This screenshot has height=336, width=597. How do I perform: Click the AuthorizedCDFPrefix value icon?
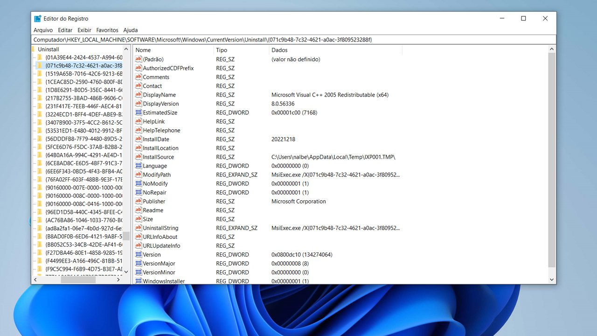(138, 68)
